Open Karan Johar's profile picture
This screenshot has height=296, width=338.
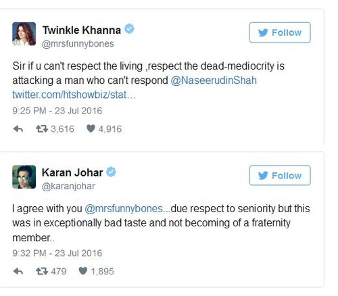pyautogui.click(x=24, y=177)
